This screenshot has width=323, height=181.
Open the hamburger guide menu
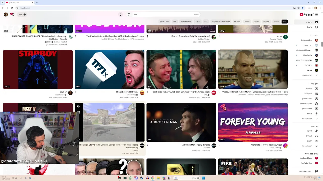point(316,15)
